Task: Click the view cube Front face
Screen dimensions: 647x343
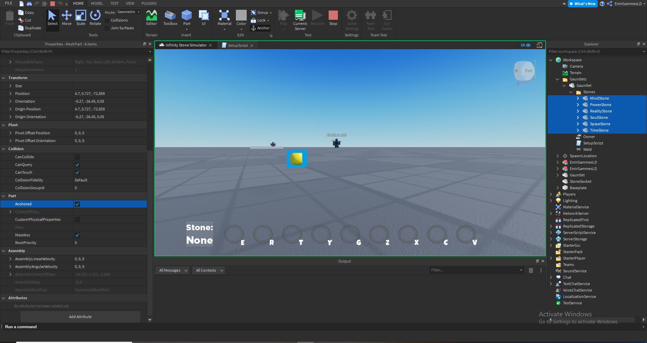Action: click(x=528, y=71)
